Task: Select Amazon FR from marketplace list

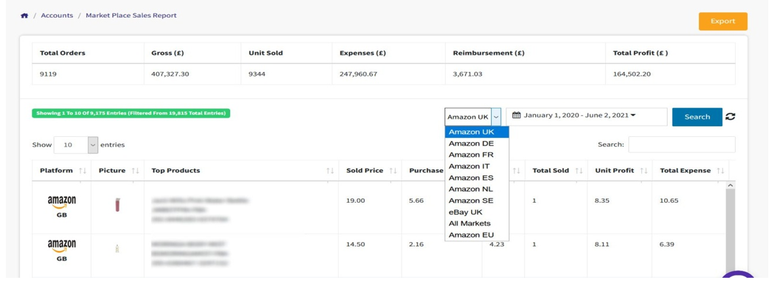Action: [x=477, y=155]
